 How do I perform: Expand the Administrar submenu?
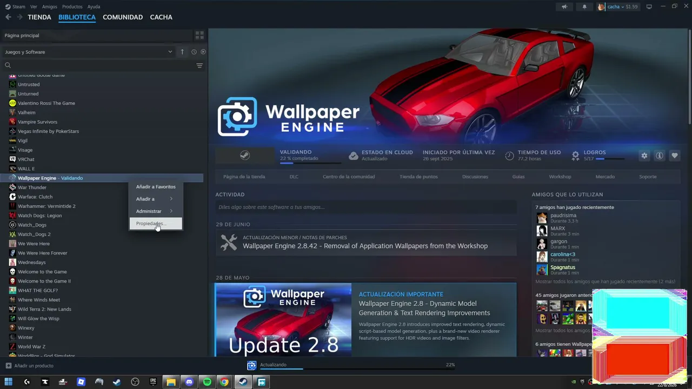tap(156, 211)
